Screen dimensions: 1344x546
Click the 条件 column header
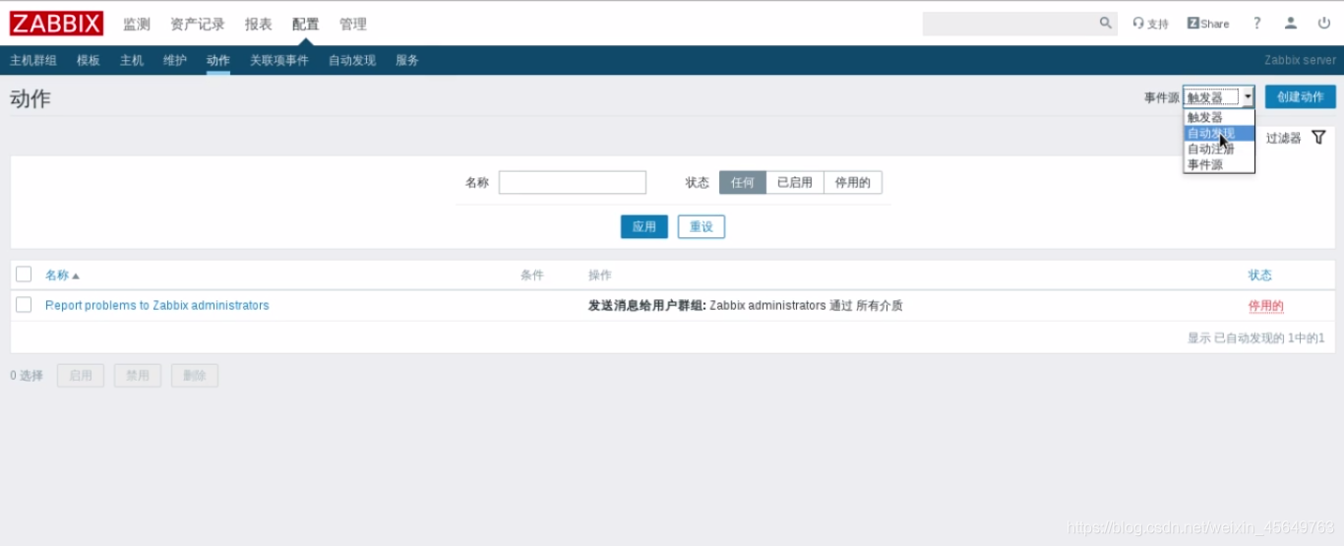point(532,275)
